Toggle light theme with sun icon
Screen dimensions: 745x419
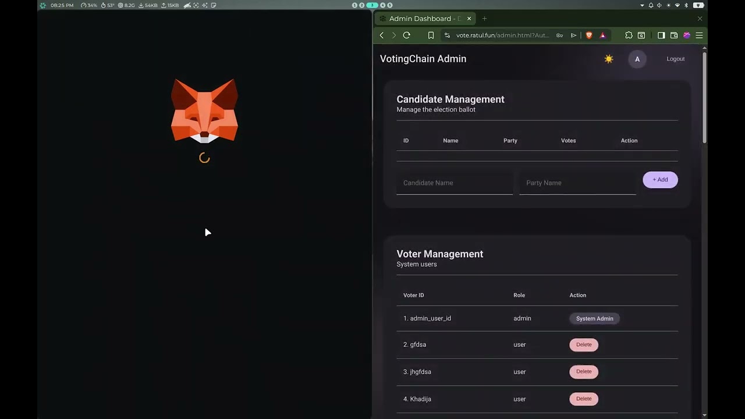[609, 59]
